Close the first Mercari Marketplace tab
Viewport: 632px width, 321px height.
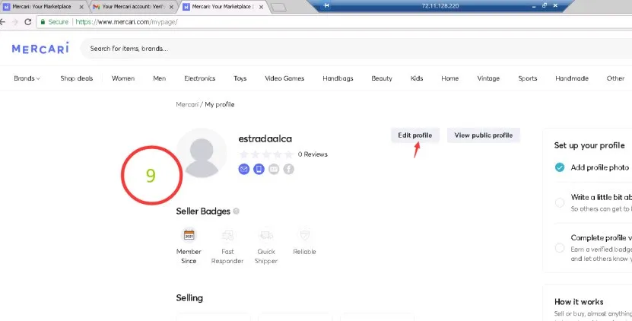click(81, 7)
